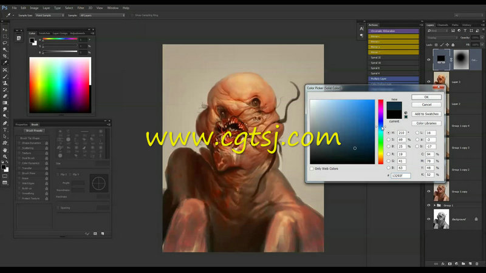Screen dimensions: 486x273
Task: Filter for pixel layers icon
Action: click(453, 31)
